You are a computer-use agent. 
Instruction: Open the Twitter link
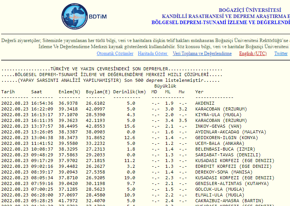click(281, 54)
